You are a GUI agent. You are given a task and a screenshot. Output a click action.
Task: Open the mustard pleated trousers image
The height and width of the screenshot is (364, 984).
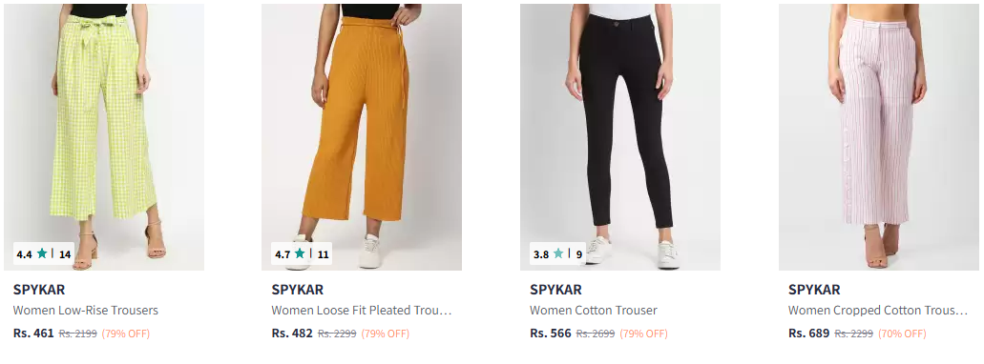point(362,137)
